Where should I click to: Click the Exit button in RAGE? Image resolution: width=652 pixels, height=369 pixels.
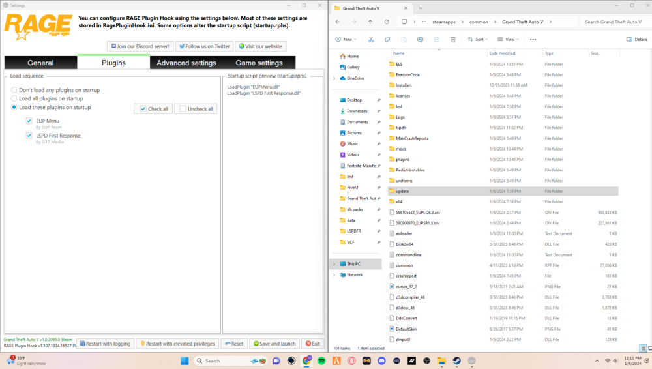(313, 344)
